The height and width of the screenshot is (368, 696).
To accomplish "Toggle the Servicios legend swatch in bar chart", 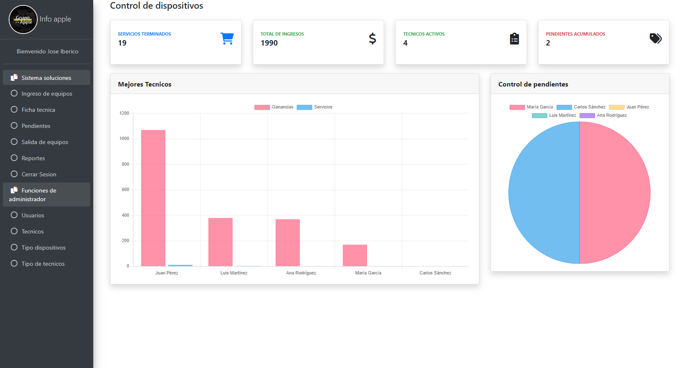I will tap(304, 107).
